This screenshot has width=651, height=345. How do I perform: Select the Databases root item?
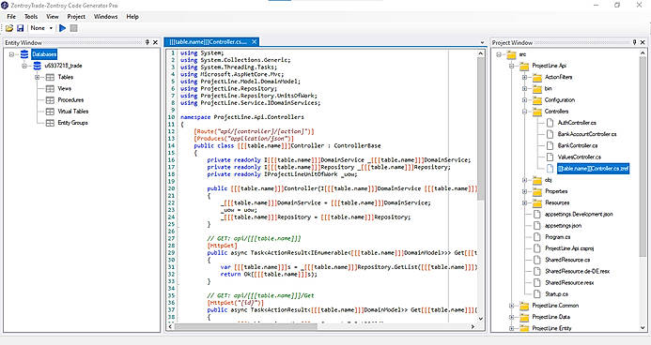coord(44,54)
